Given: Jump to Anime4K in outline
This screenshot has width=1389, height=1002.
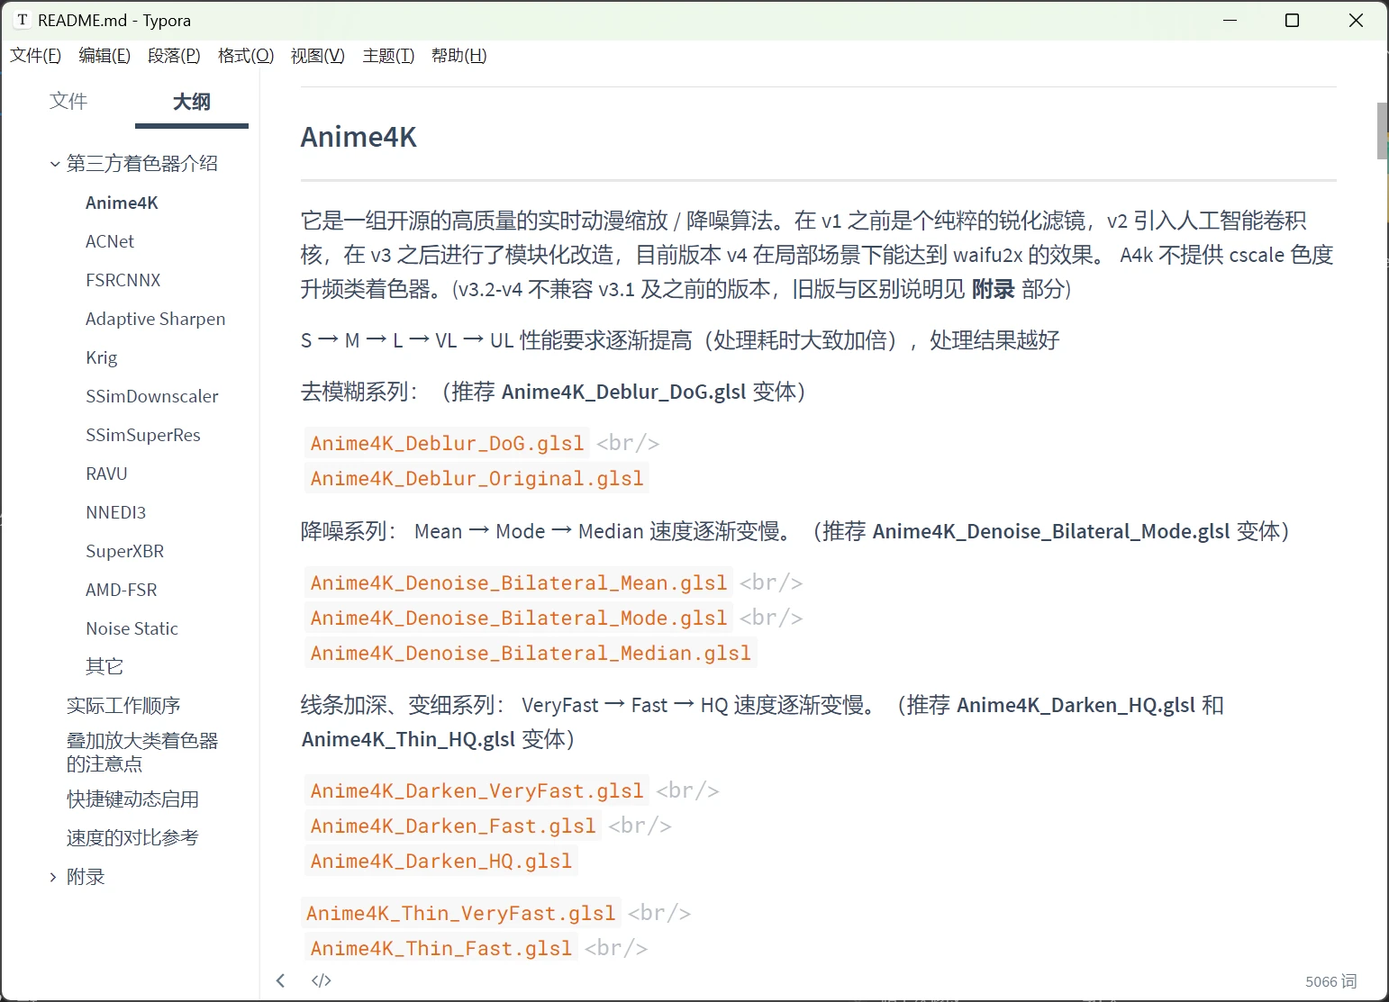Looking at the screenshot, I should pos(122,203).
